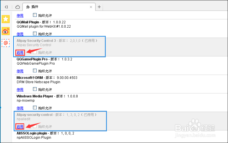Select the Alipay Security Control 3 title
The image size is (228, 143).
click(36, 41)
